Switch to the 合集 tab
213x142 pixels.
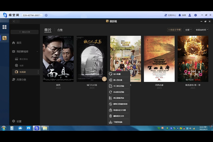pos(60,30)
